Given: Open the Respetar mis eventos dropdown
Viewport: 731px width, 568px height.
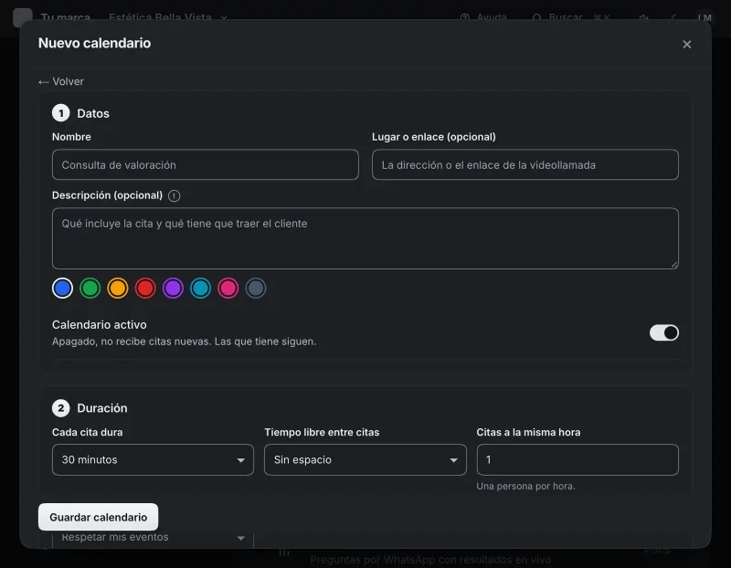Looking at the screenshot, I should (x=153, y=538).
